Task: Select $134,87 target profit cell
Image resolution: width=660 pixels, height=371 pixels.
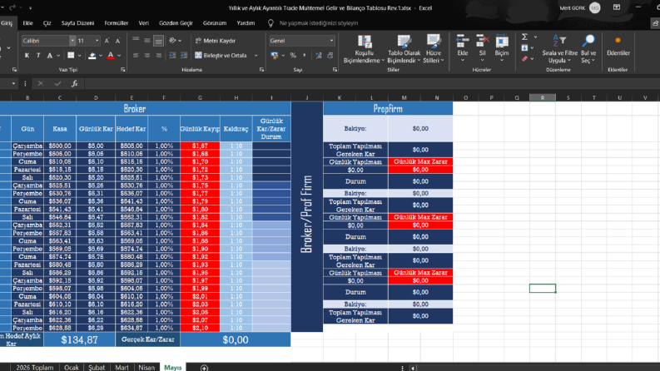Action: 80,340
